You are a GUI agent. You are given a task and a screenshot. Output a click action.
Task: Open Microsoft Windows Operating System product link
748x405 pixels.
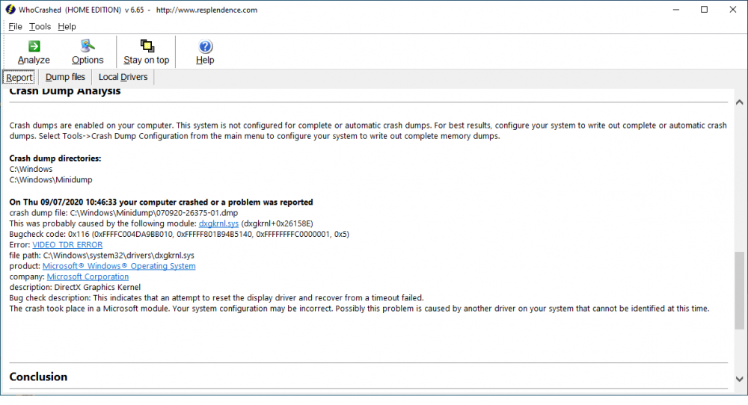click(119, 266)
